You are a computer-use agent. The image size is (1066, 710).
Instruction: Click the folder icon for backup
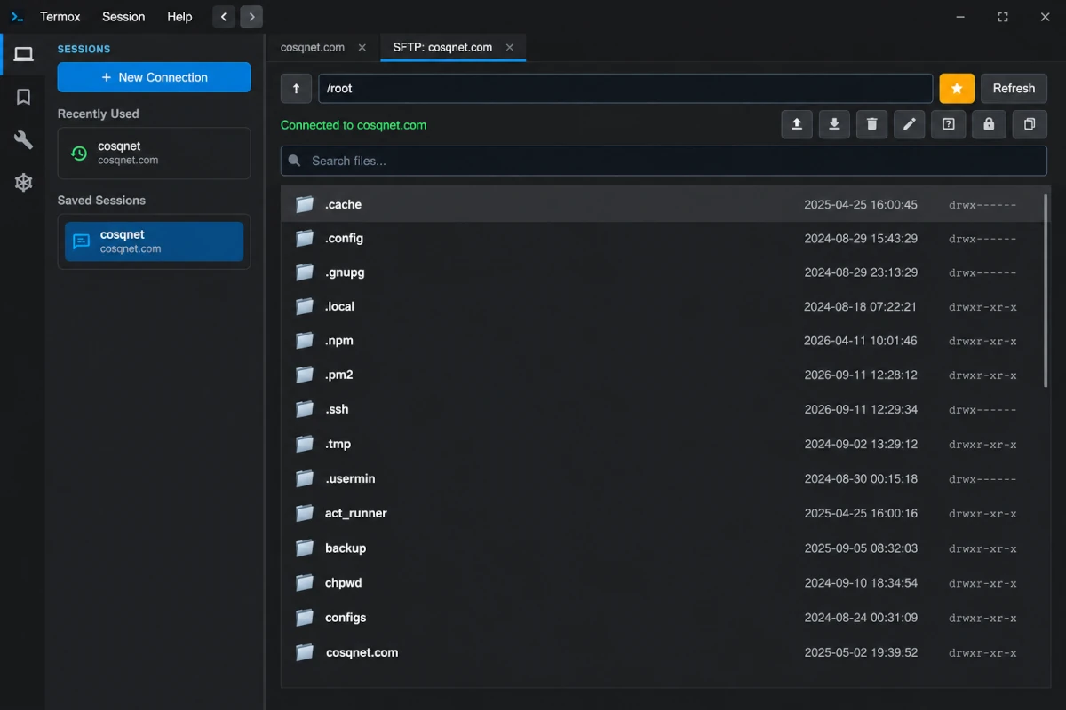click(x=305, y=548)
